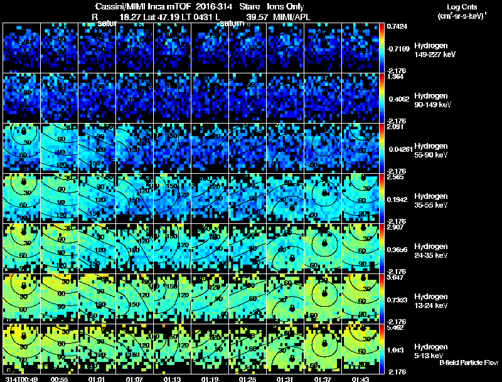Click the 'Hydrogen 90-149 keV' row label
Image resolution: width=502 pixels, height=382 pixels.
click(x=432, y=100)
